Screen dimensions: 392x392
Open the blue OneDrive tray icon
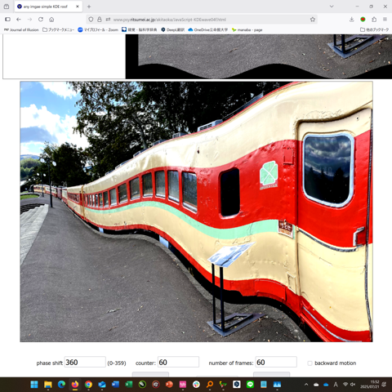[x=326, y=385]
